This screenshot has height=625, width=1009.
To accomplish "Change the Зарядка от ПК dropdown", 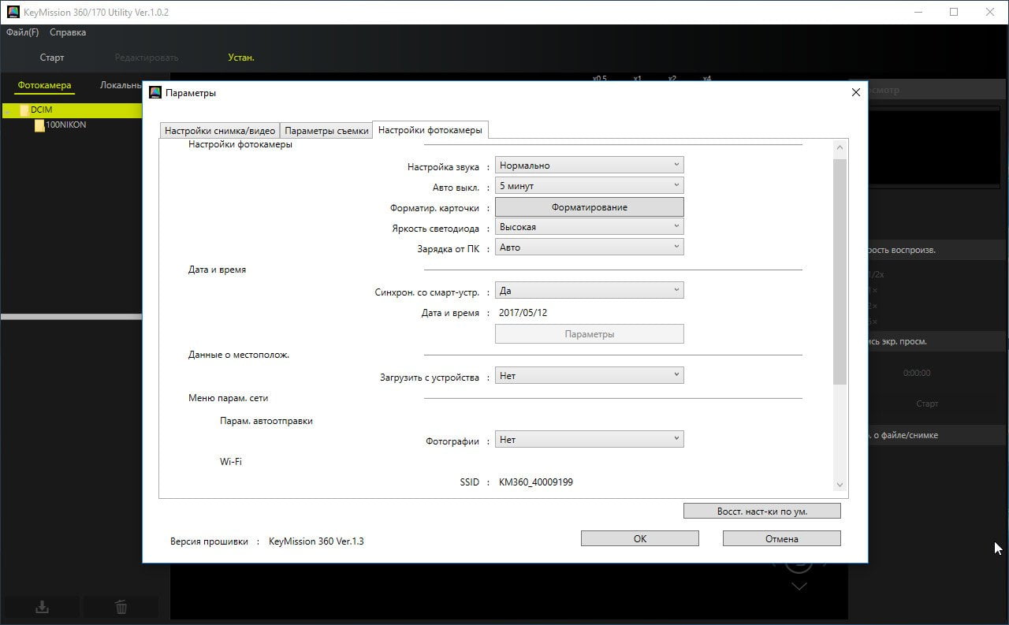I will 589,247.
